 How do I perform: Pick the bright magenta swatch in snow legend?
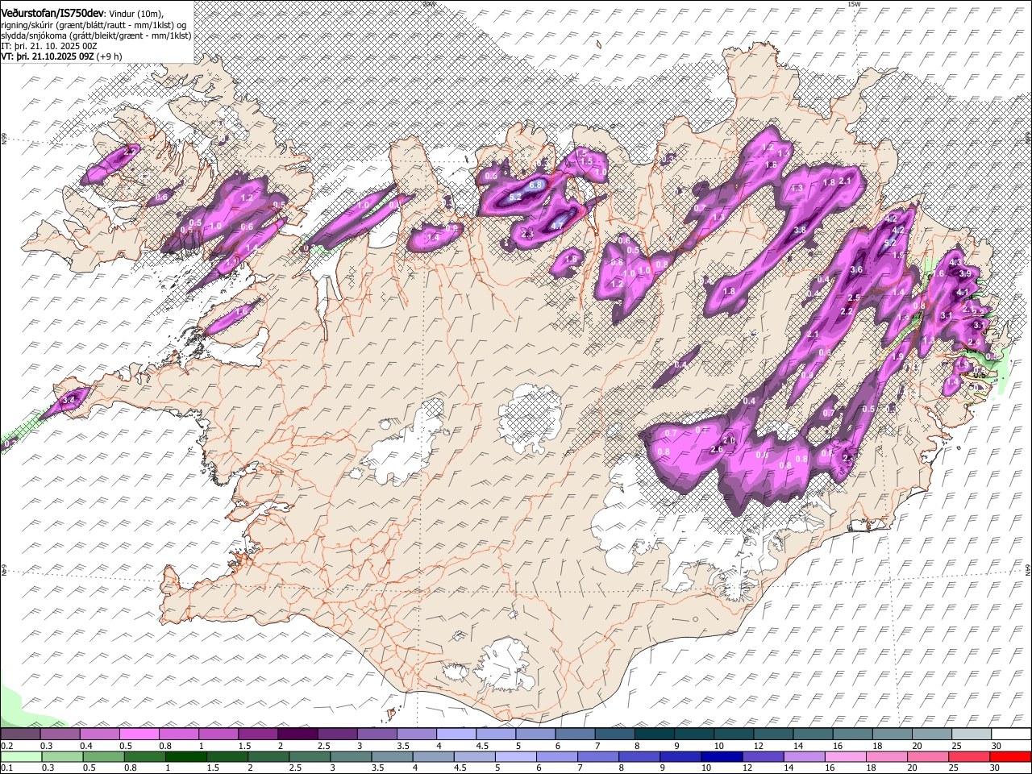point(139,734)
